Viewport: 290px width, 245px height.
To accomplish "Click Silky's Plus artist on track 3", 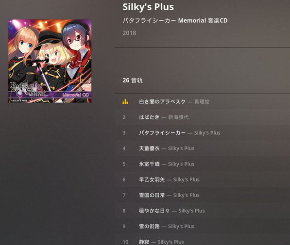I will tap(207, 133).
